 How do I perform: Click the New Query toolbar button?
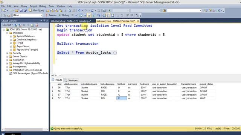click(37, 10)
